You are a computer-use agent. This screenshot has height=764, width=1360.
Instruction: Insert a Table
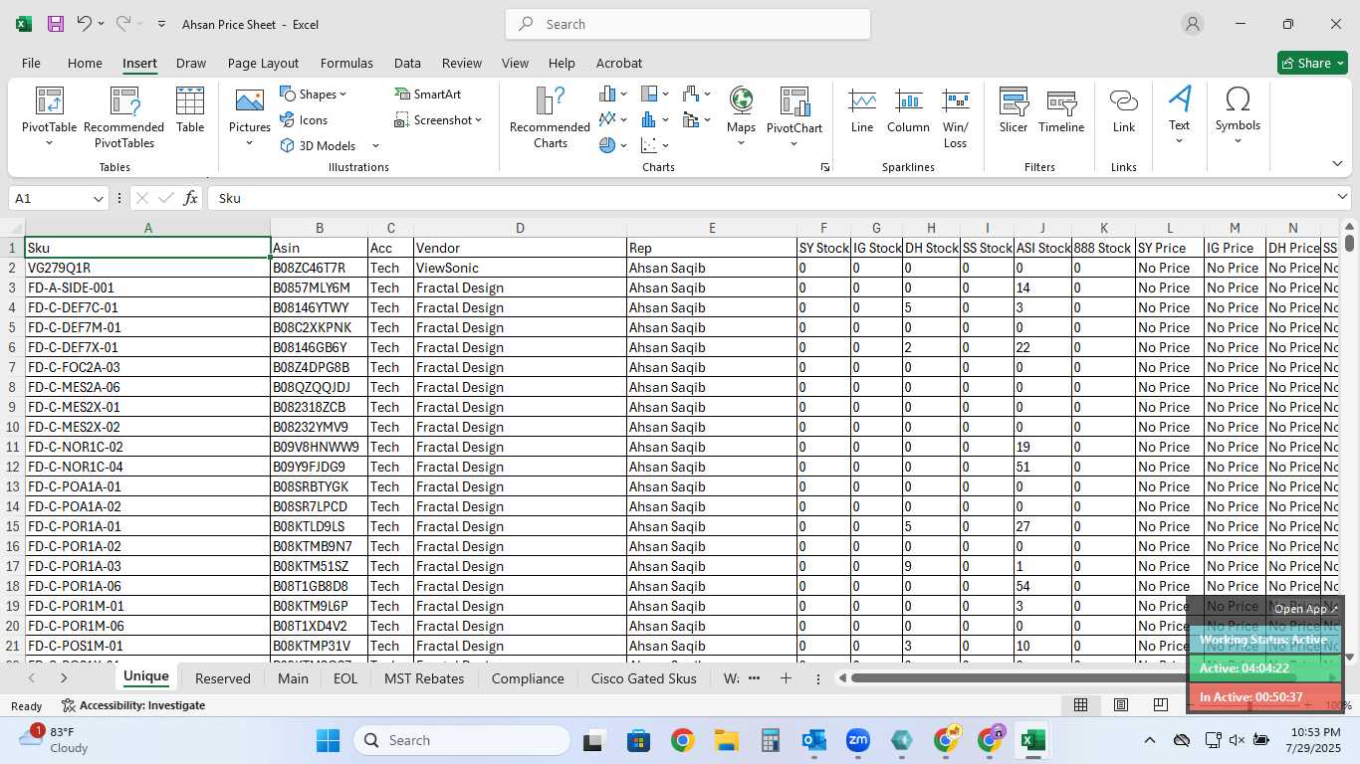(x=190, y=109)
